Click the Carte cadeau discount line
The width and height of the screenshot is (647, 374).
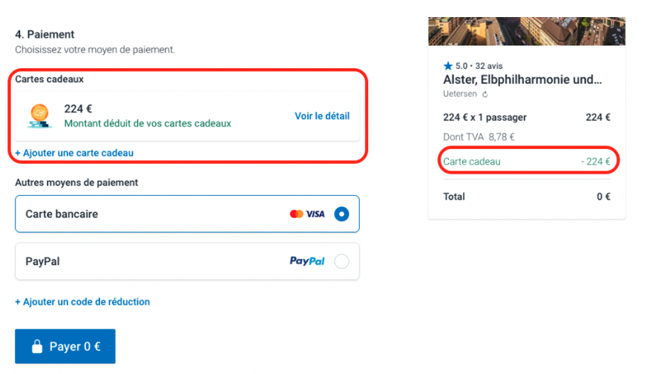[527, 162]
